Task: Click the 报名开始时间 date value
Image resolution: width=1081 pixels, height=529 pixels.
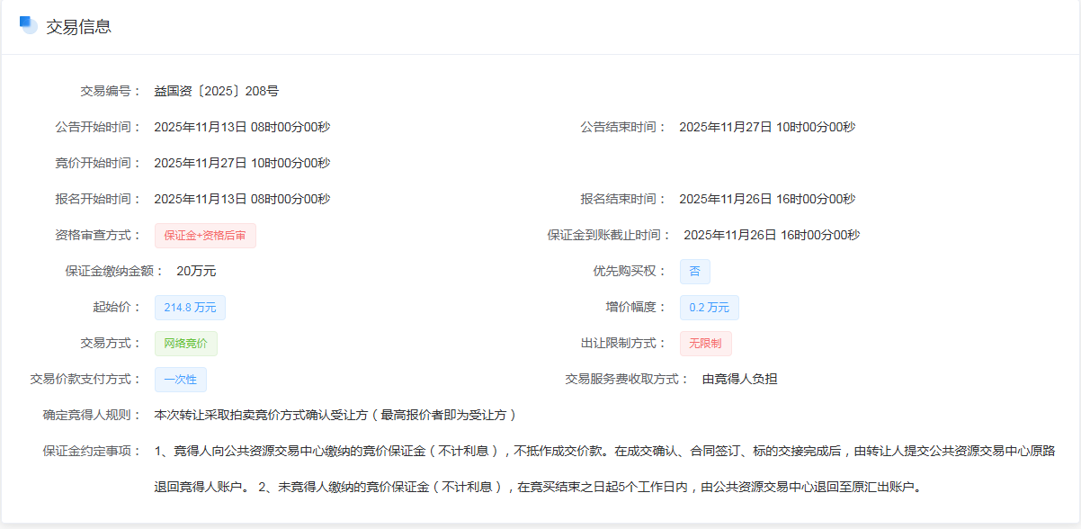Action: [242, 199]
